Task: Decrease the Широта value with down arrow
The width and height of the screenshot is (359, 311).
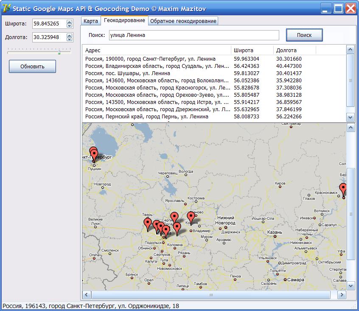Action: (69, 25)
